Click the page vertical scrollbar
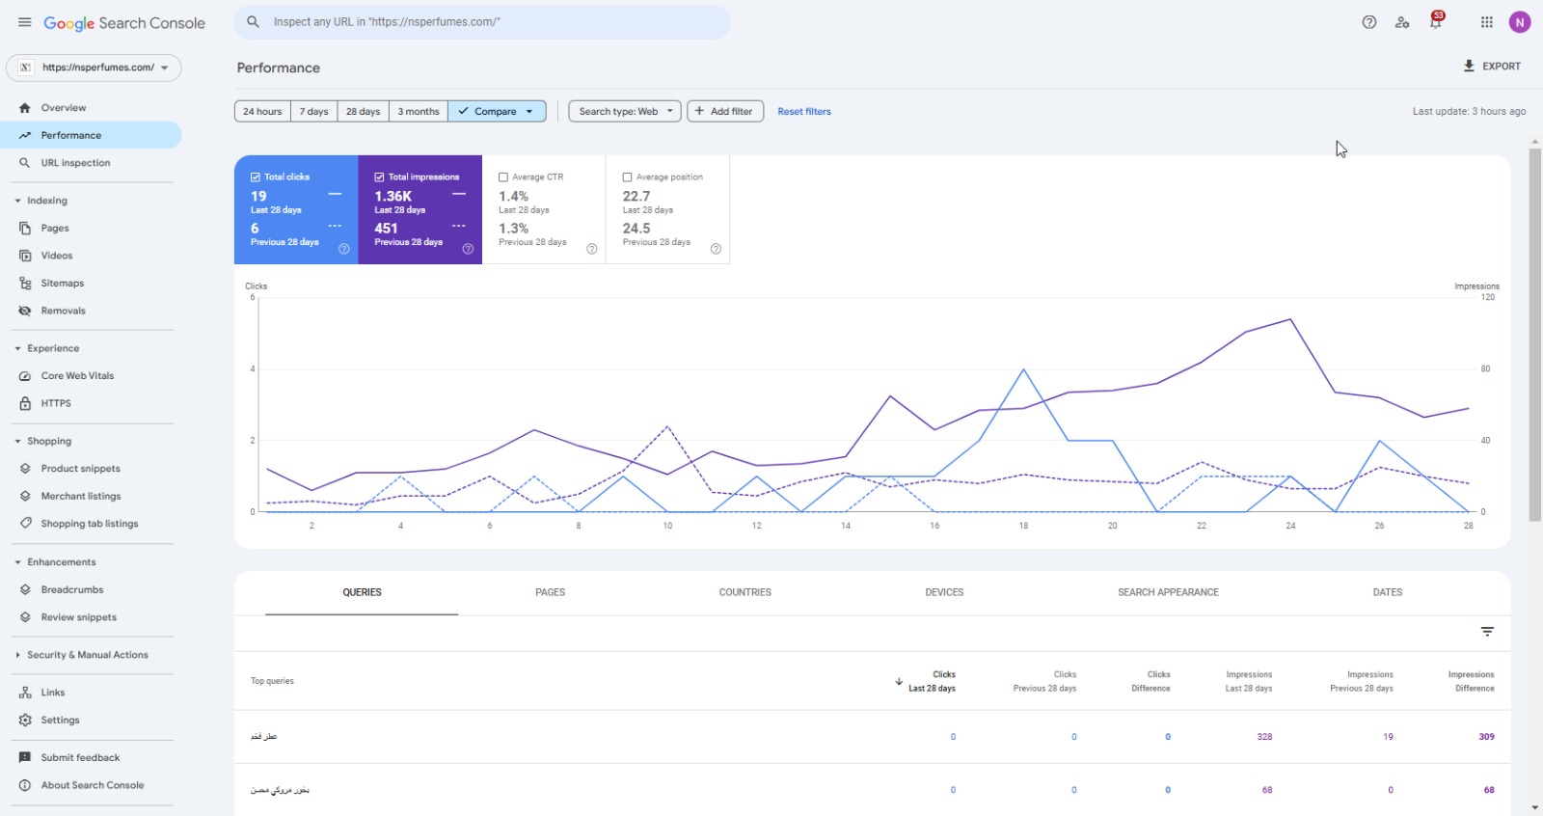 point(1534,335)
